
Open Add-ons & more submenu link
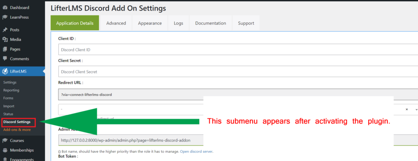[17, 130]
